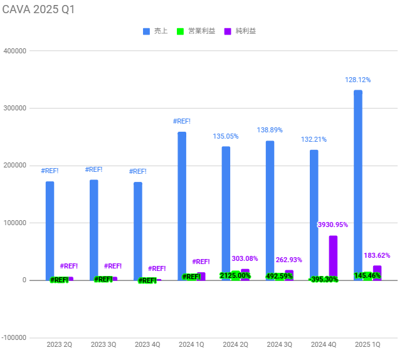402x355 pixels.
Task: Click the 135.05% data label
Action: pyautogui.click(x=226, y=136)
